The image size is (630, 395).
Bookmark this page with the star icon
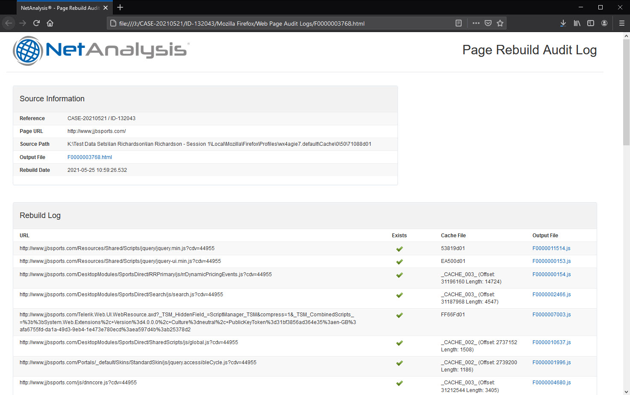tap(500, 23)
